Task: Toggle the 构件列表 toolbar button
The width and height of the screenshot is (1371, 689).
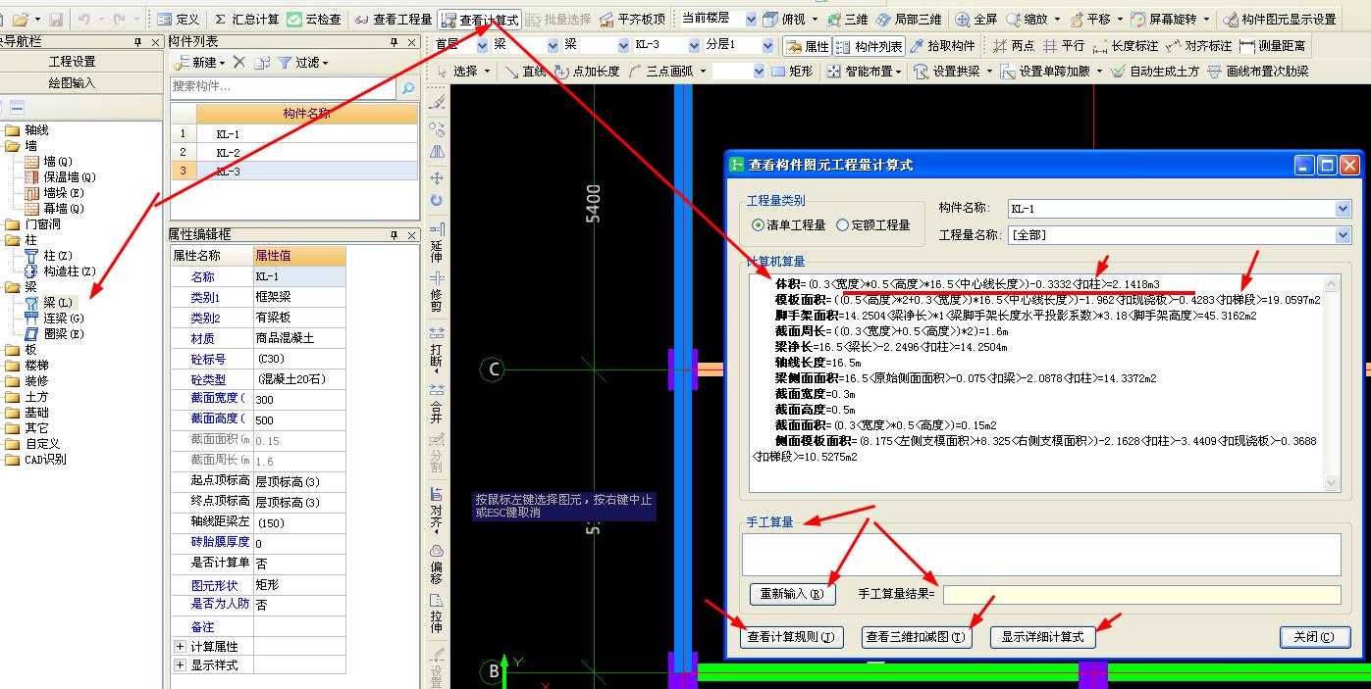Action: 870,46
